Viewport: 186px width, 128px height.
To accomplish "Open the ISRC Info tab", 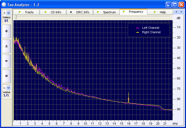I will [x=80, y=12].
